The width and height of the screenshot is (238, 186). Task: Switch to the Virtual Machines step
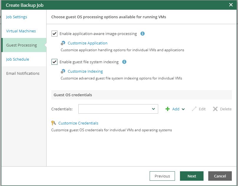tap(21, 31)
